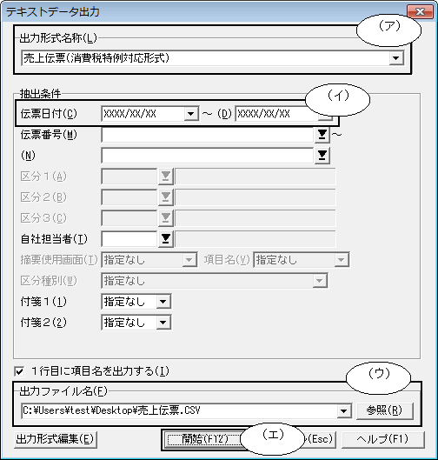
Task: Open 出力形式編集(E) button
Action: click(55, 439)
